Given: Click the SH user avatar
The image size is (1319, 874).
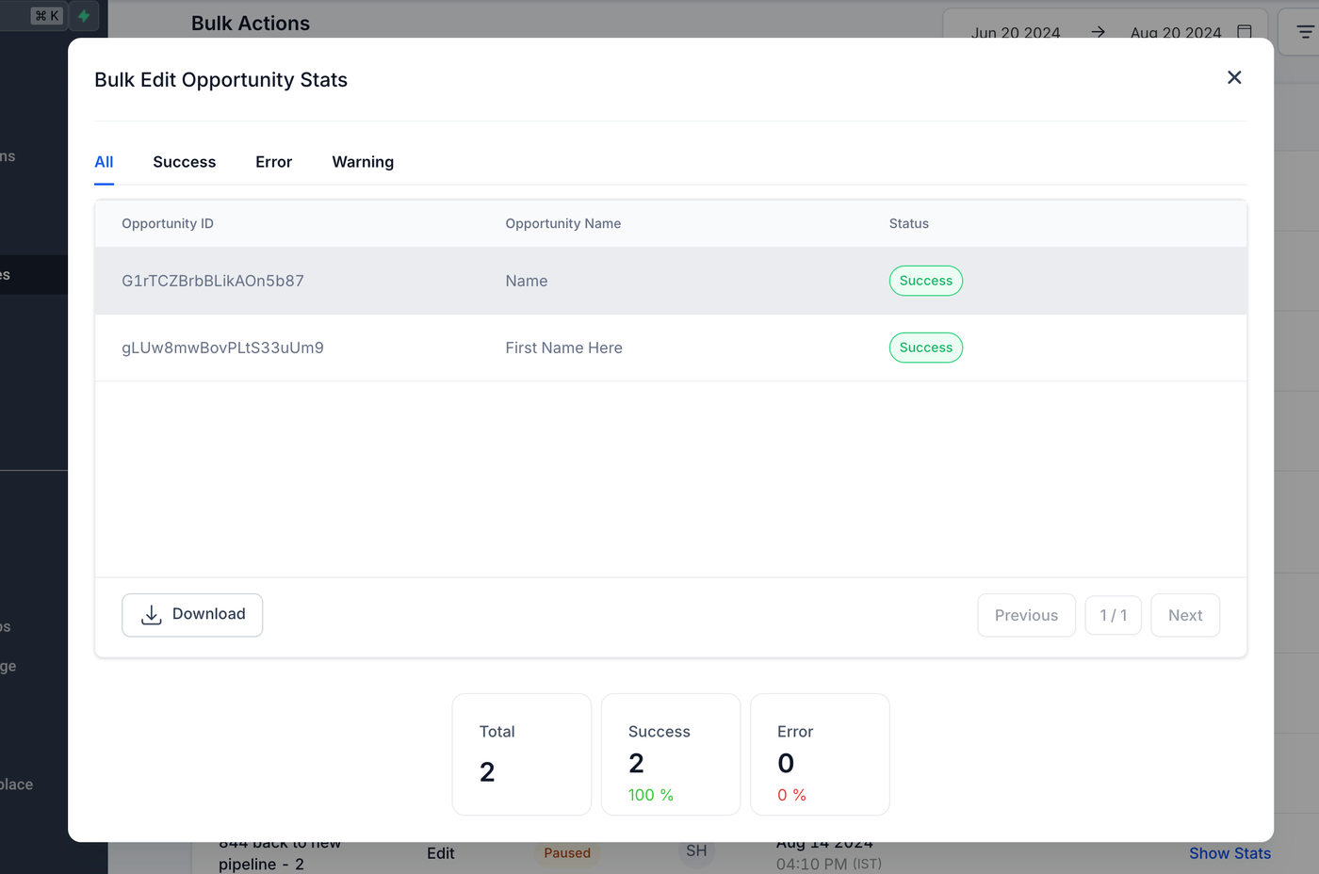Looking at the screenshot, I should [696, 851].
